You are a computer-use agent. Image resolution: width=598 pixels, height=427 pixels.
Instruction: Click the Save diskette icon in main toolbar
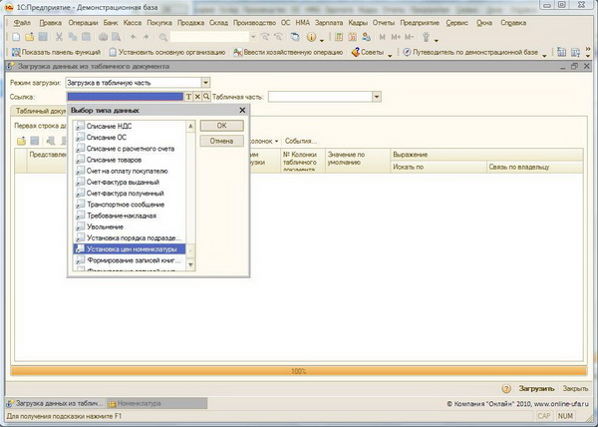(43, 37)
